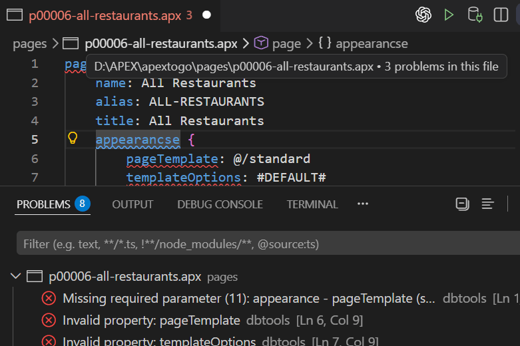The image size is (520, 346).
Task: Switch to the PROBLEMS panel tab
Action: 43,204
